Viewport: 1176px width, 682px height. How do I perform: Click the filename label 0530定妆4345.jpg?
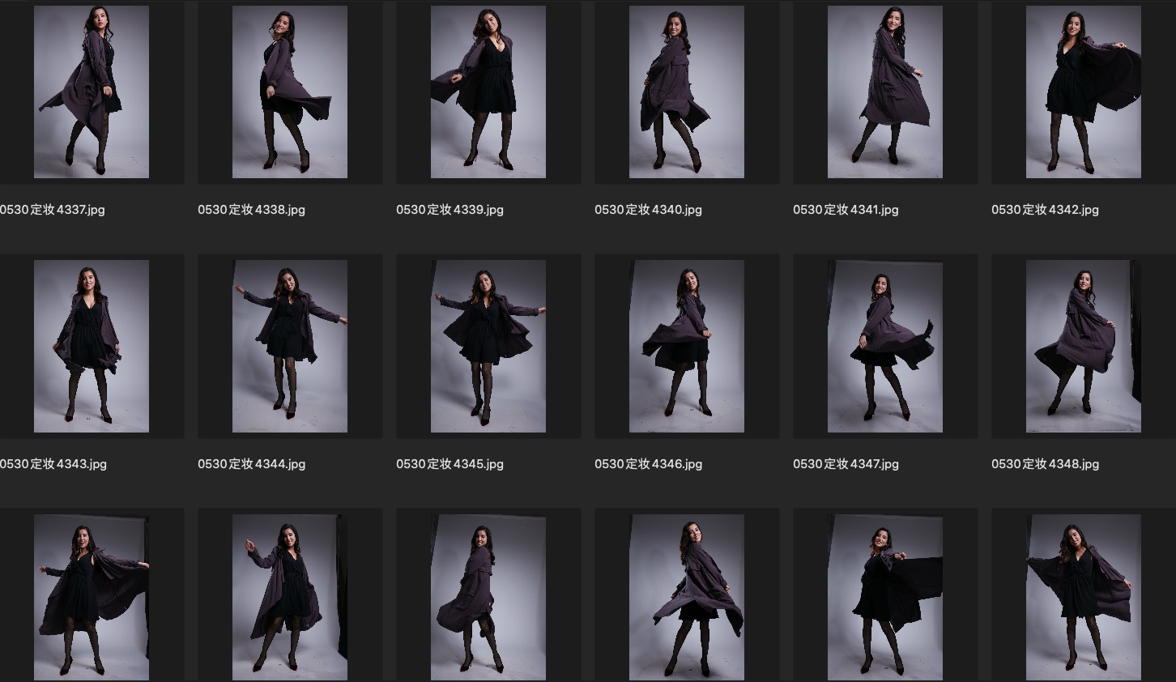pyautogui.click(x=450, y=464)
